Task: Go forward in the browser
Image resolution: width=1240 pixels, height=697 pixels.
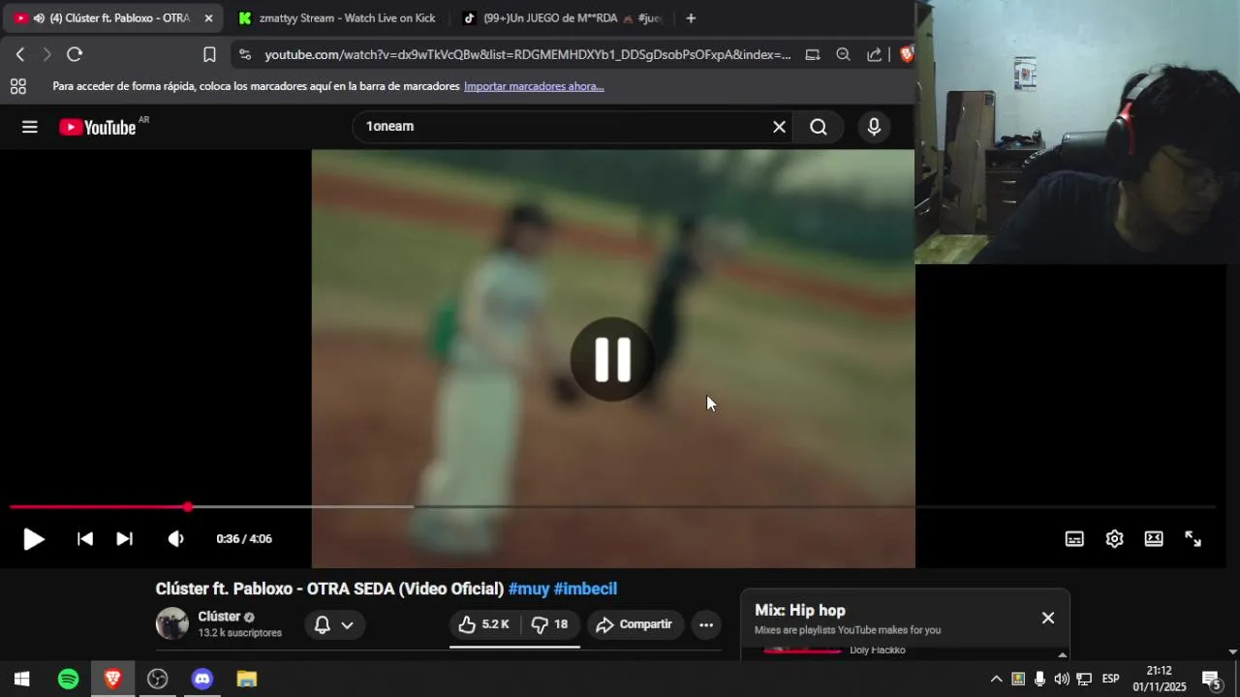Action: coord(46,54)
